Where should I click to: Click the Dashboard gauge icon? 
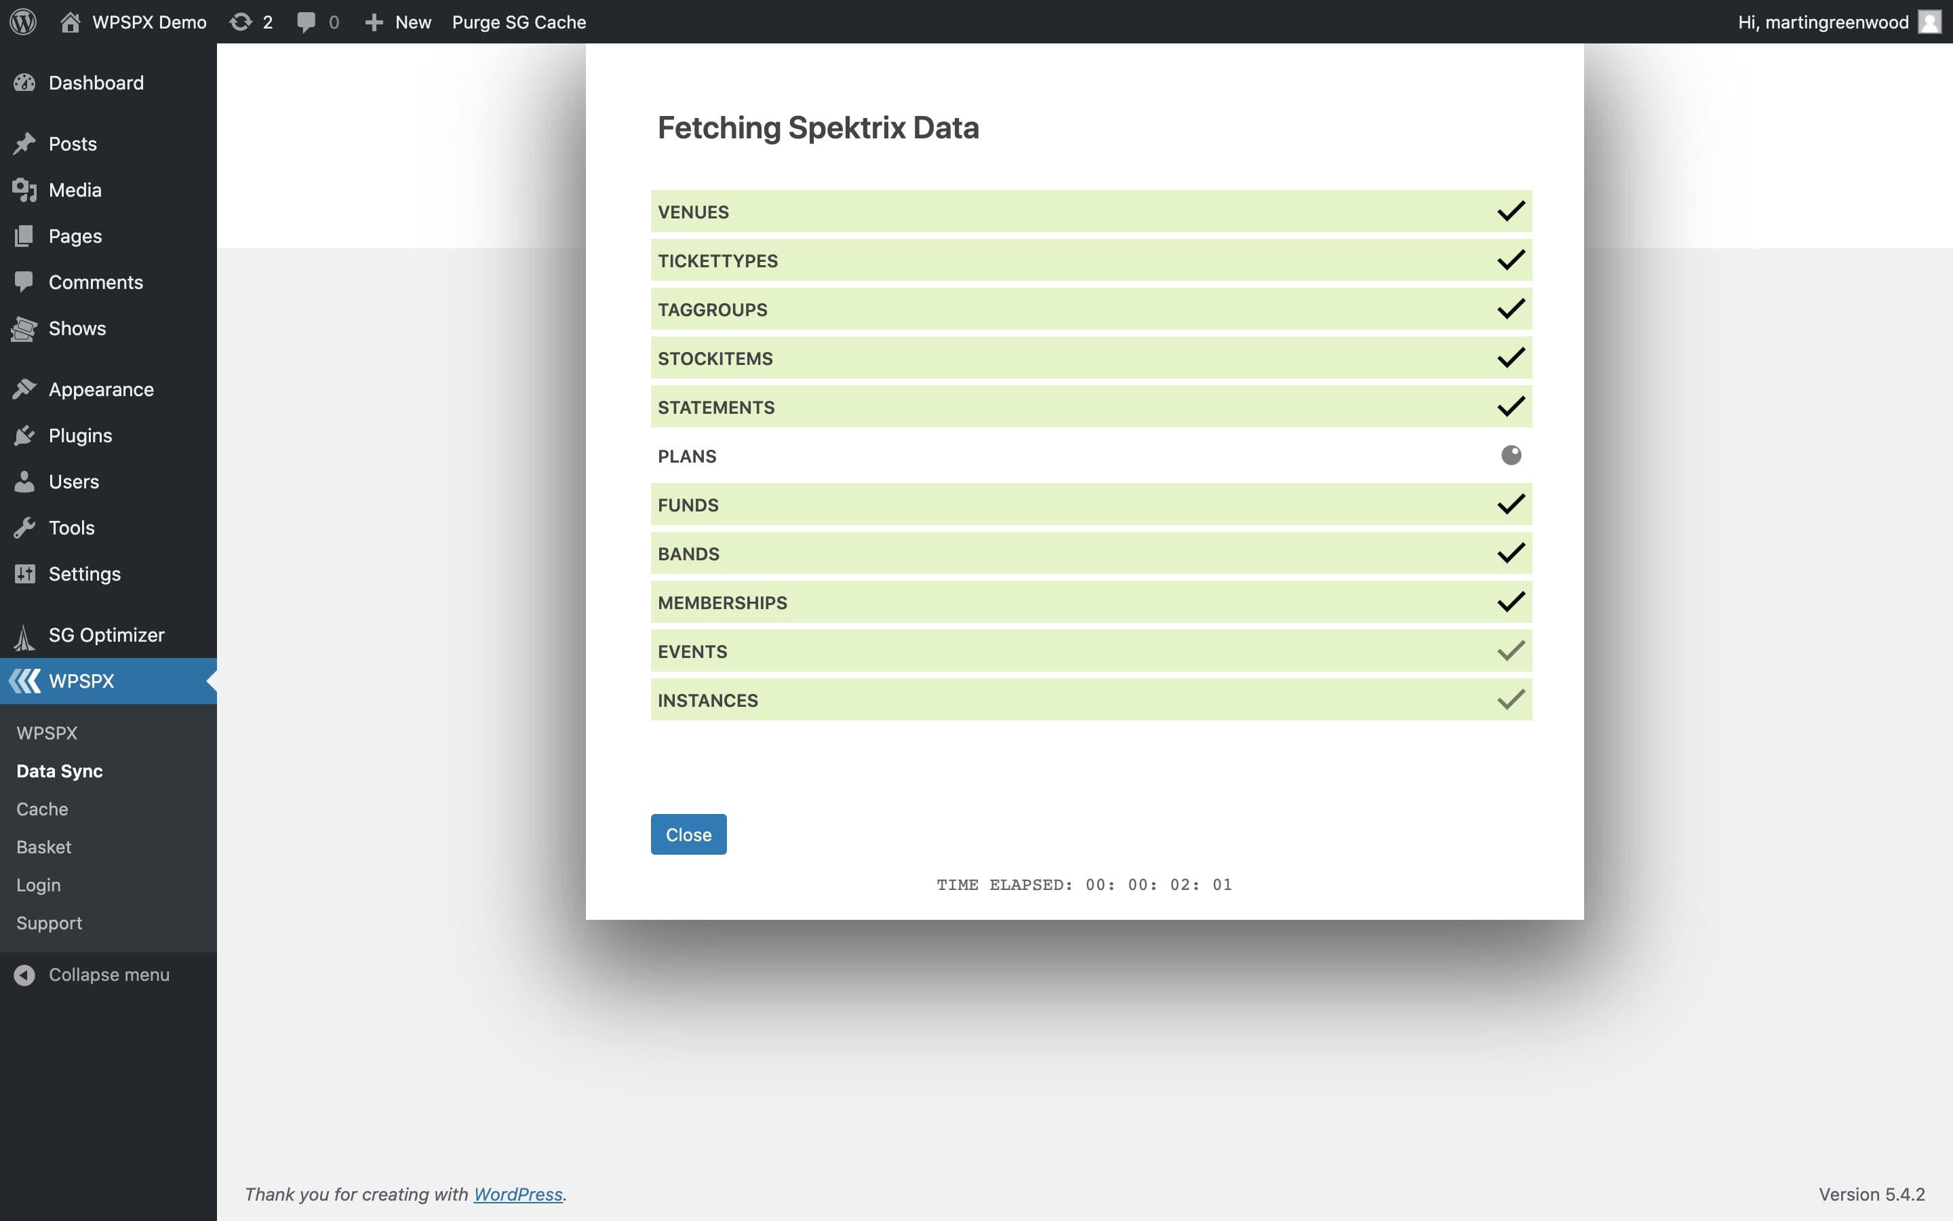(x=24, y=82)
